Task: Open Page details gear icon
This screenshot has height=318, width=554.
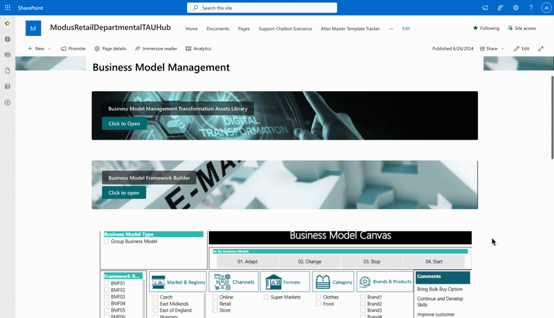Action: 97,48
